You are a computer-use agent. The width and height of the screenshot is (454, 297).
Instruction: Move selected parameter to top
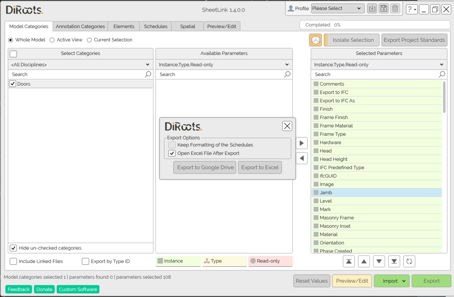coord(349,261)
